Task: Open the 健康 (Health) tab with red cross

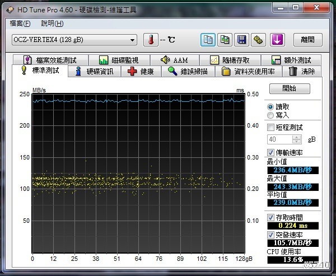Action: (141, 71)
